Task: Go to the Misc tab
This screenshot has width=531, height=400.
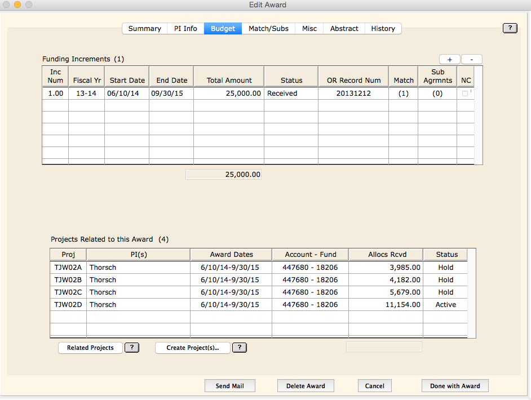Action: point(309,29)
